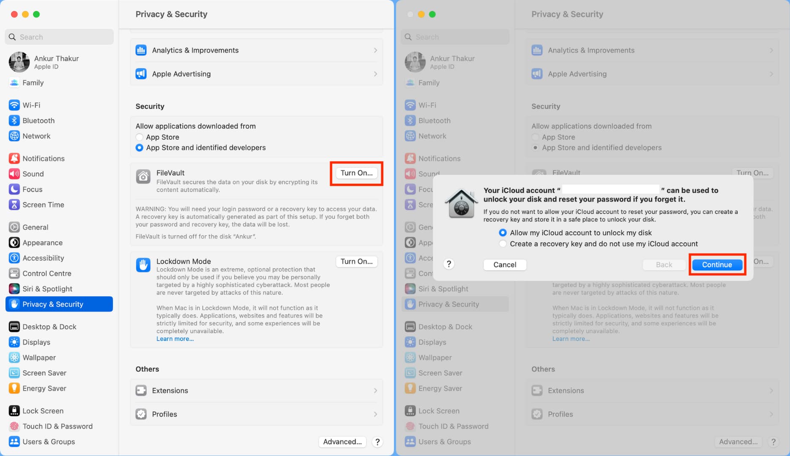Expand Apple Advertising chevron in left window

pos(375,74)
